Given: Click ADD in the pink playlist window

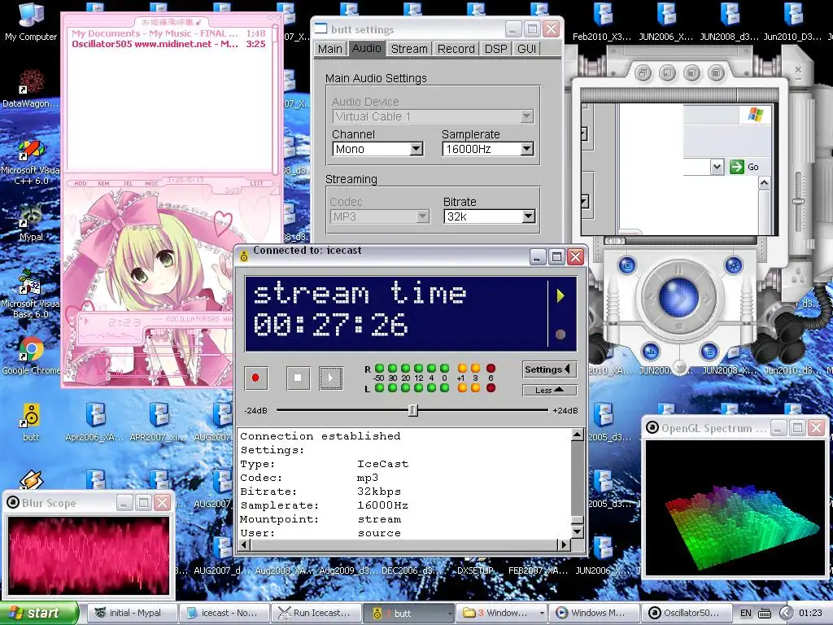Looking at the screenshot, I should pos(81,183).
